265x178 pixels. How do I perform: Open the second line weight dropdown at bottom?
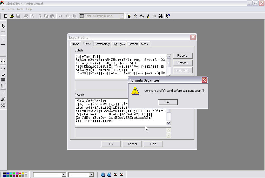(91, 174)
